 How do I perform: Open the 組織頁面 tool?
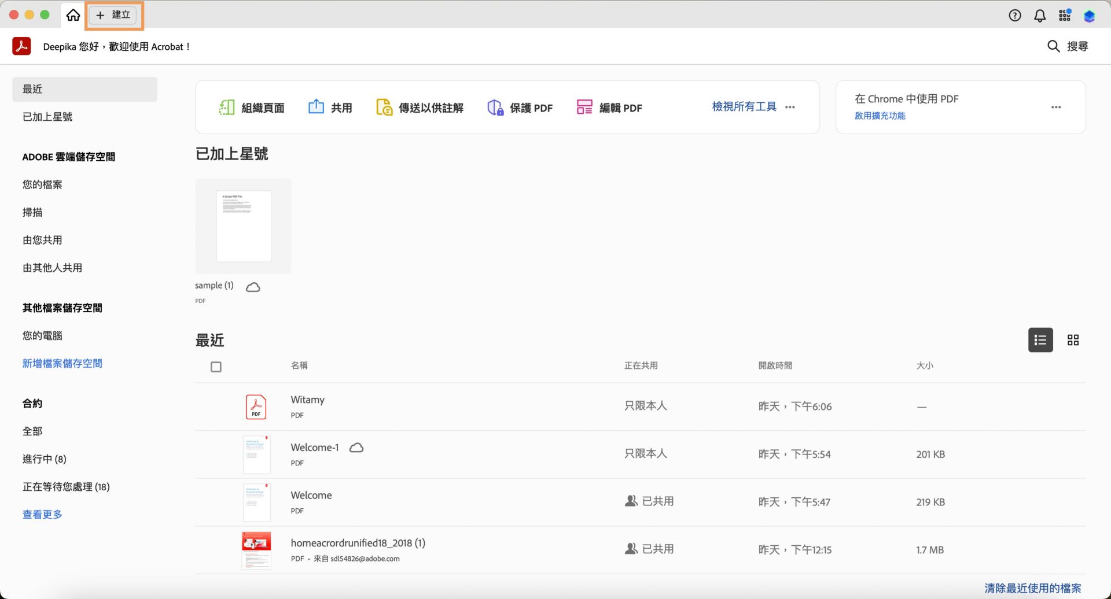point(252,107)
